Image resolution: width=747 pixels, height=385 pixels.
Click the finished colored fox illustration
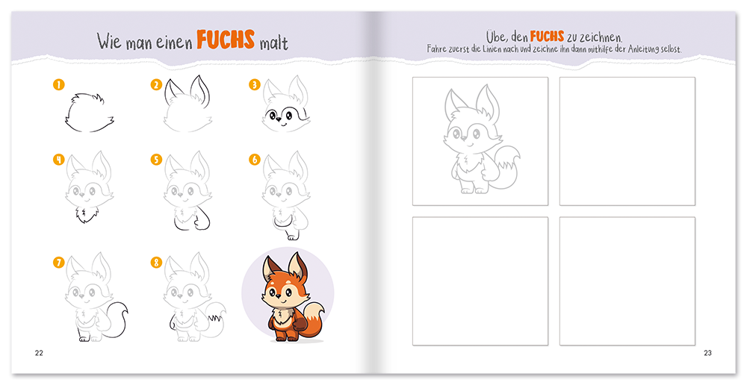tap(288, 297)
